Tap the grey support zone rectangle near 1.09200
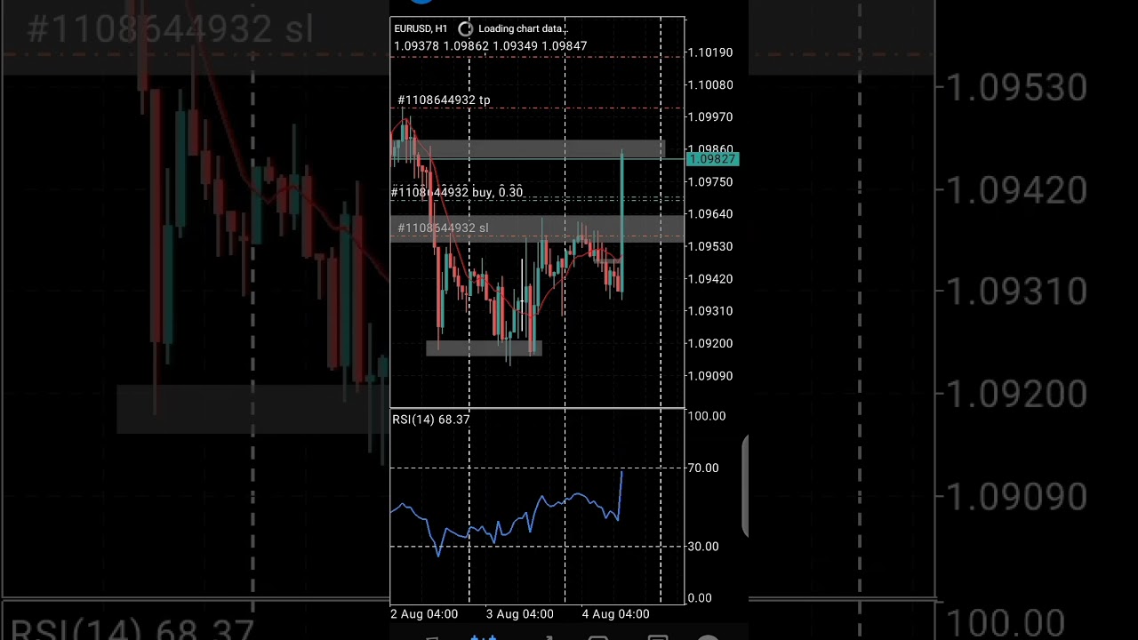Viewport: 1138px width, 640px height. pyautogui.click(x=484, y=348)
